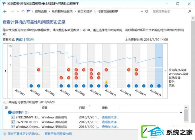The image size is (195, 140).
Task: Select the Windows failure icon on 2018/4/12
Action: [99, 74]
